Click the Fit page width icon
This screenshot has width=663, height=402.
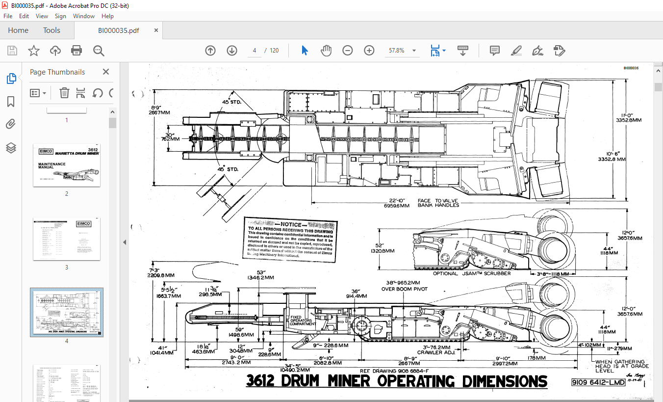[435, 51]
